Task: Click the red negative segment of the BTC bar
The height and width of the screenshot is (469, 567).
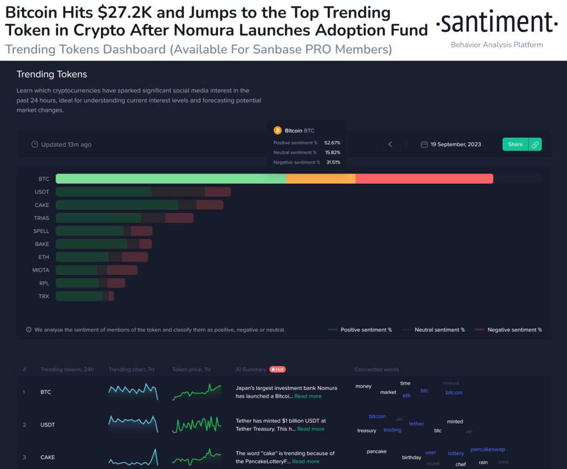Action: [425, 179]
